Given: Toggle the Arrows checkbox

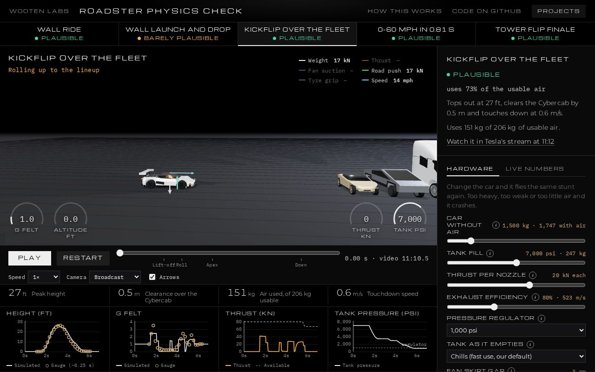Looking at the screenshot, I should (152, 277).
